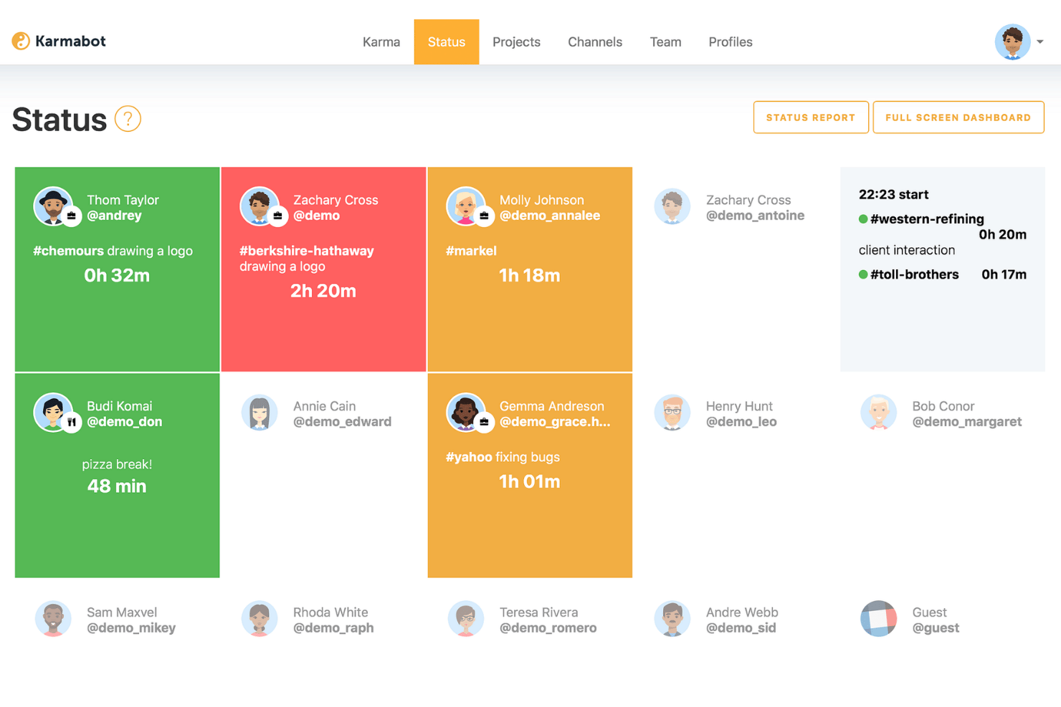
Task: Click Annie Cain's avatar
Action: pos(260,413)
